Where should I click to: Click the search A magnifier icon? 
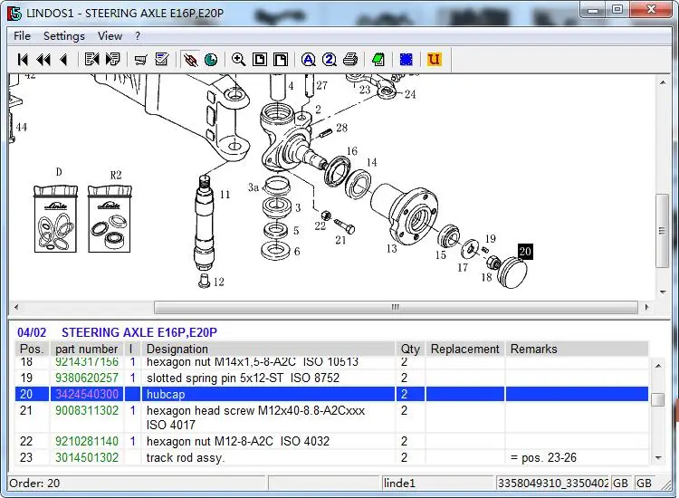tap(309, 60)
